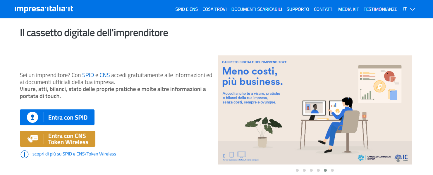Open the SUPPORTO section
This screenshot has height=175, width=433.
pyautogui.click(x=298, y=9)
